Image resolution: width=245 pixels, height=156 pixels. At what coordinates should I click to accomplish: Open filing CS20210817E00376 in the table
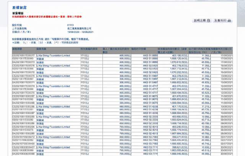coord(24,65)
